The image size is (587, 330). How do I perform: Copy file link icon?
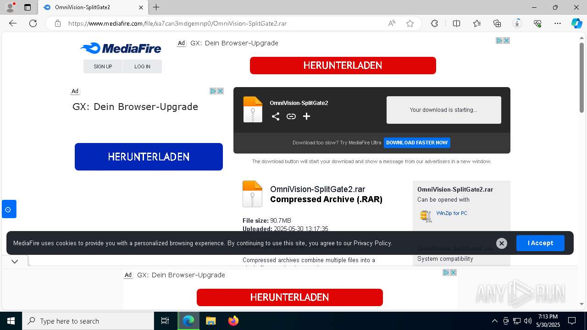click(x=291, y=116)
